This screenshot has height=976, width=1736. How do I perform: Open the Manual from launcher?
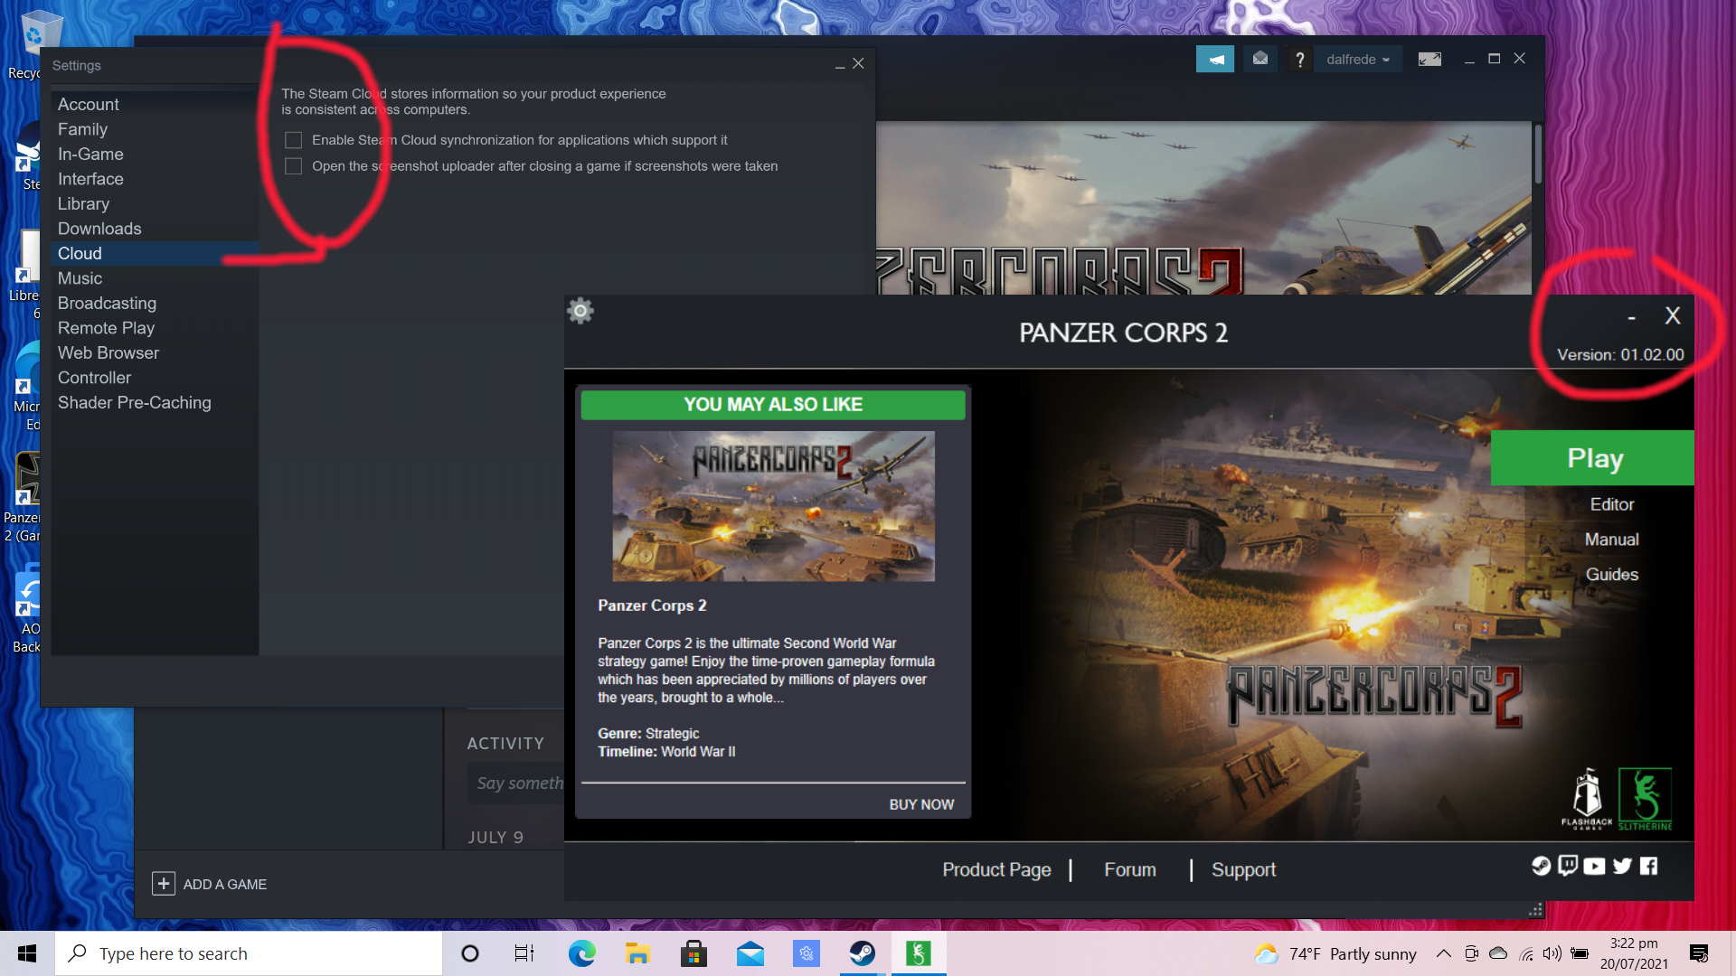click(1612, 540)
